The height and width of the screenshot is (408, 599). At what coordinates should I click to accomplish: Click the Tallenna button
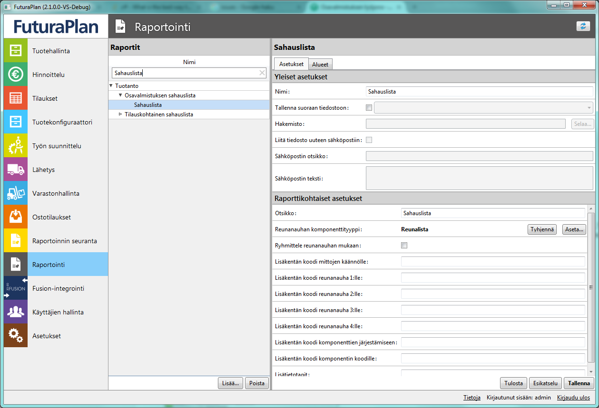(x=579, y=383)
